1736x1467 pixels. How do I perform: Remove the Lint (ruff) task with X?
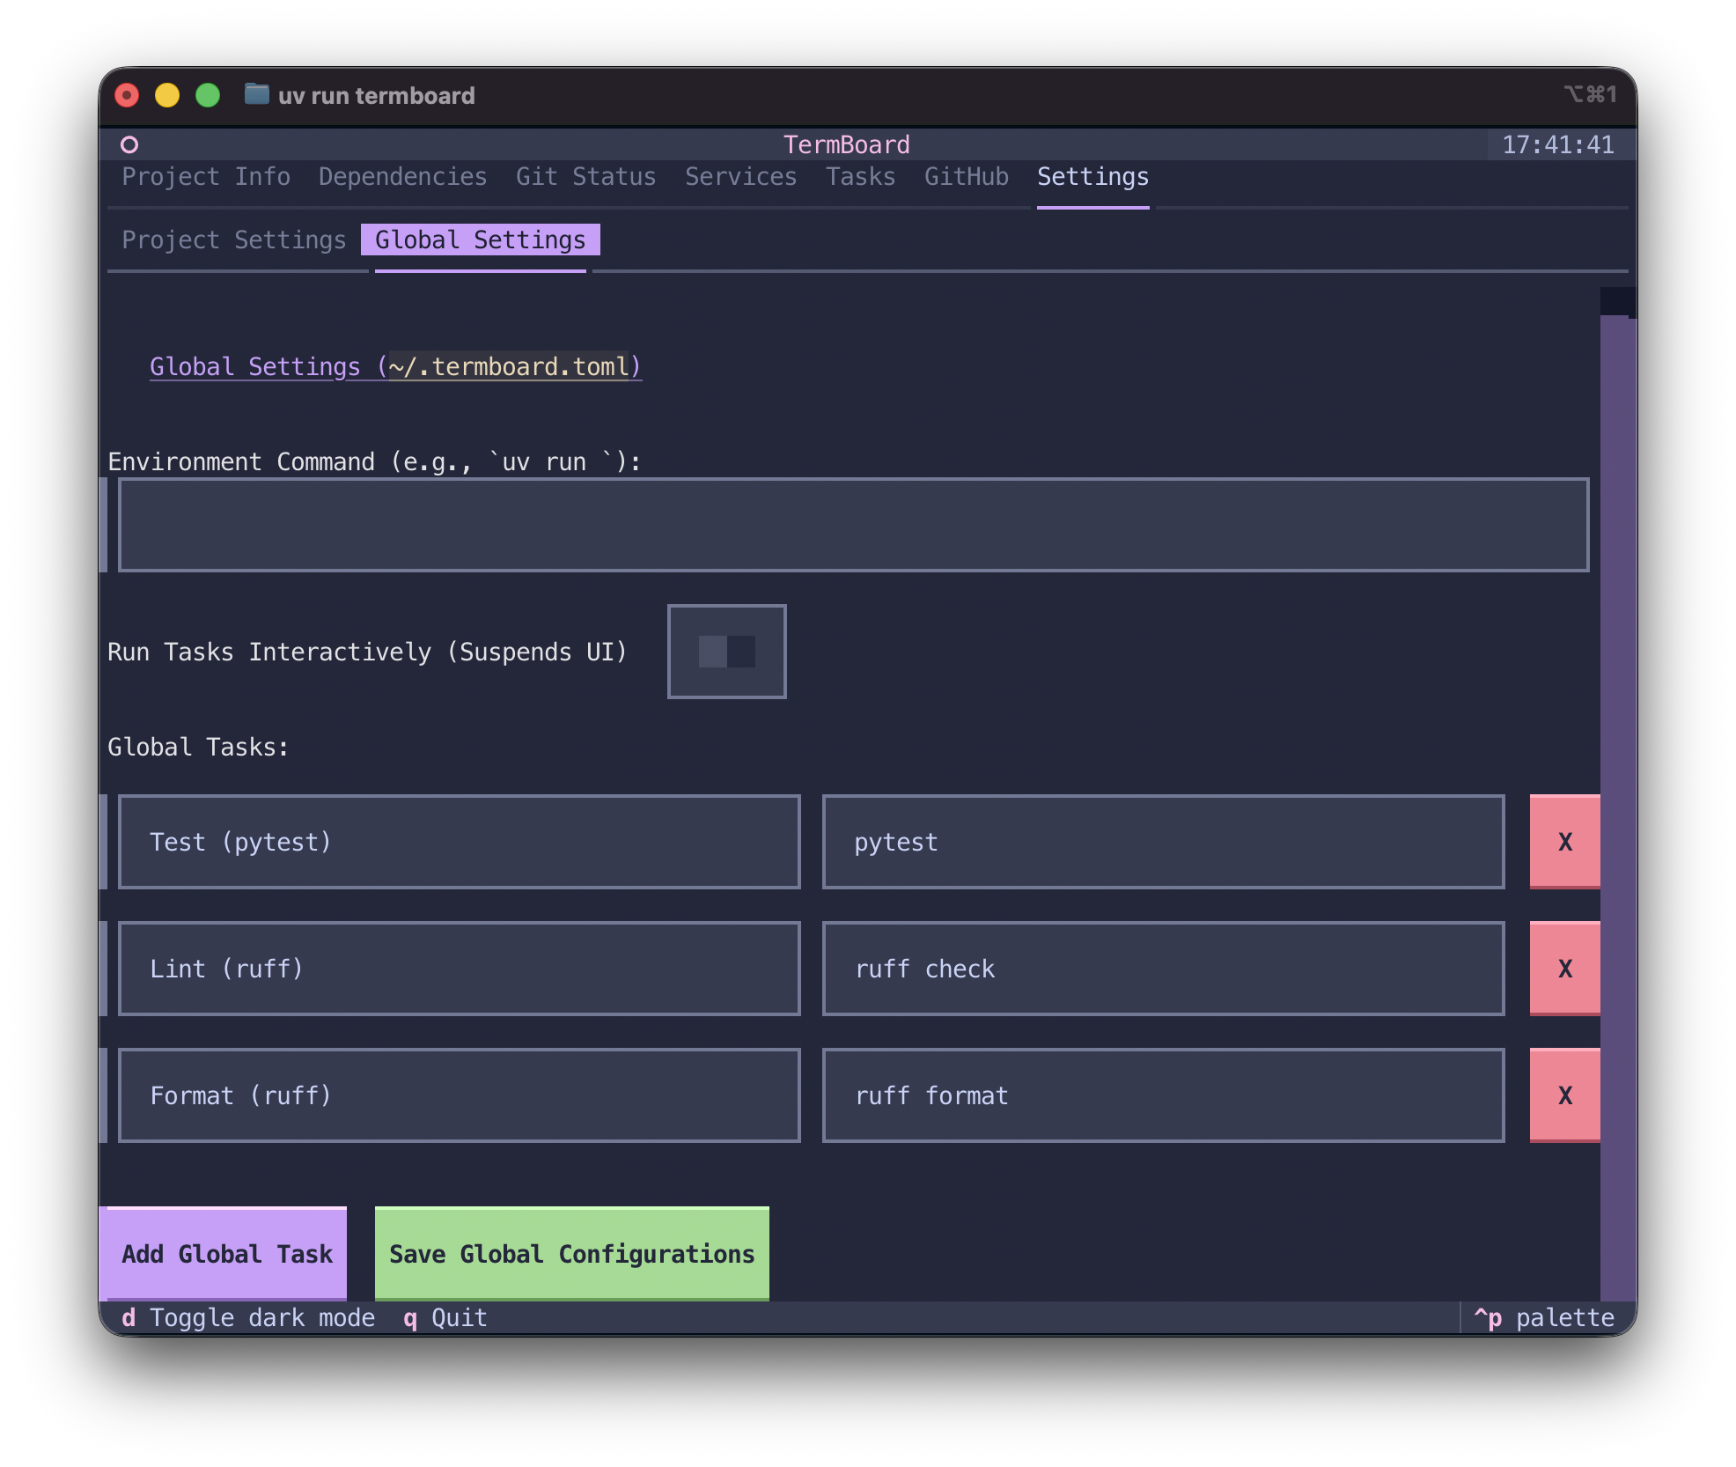[1564, 969]
